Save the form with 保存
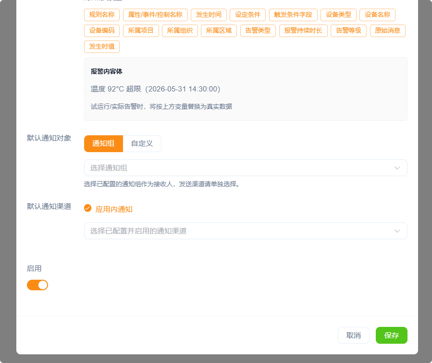The width and height of the screenshot is (432, 363). [x=392, y=336]
